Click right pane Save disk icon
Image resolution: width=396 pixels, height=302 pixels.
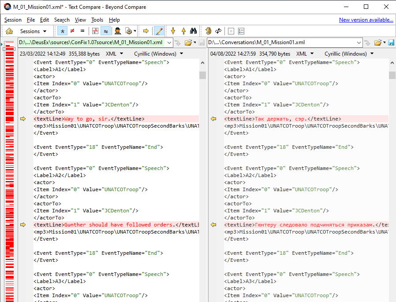click(391, 42)
